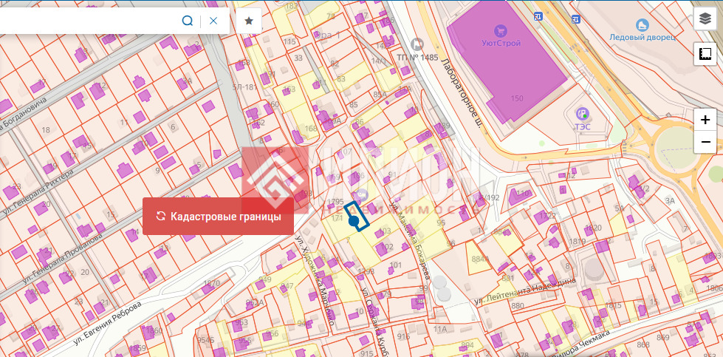Click the blue pin on the outlined parcel
Image resolution: width=723 pixels, height=357 pixels.
(x=354, y=220)
